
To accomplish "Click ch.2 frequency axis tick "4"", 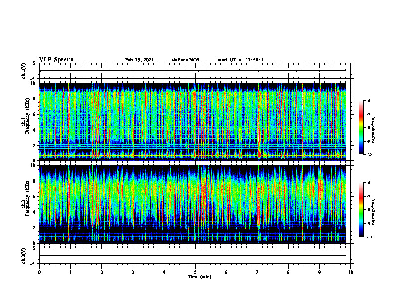I will 35,212.
